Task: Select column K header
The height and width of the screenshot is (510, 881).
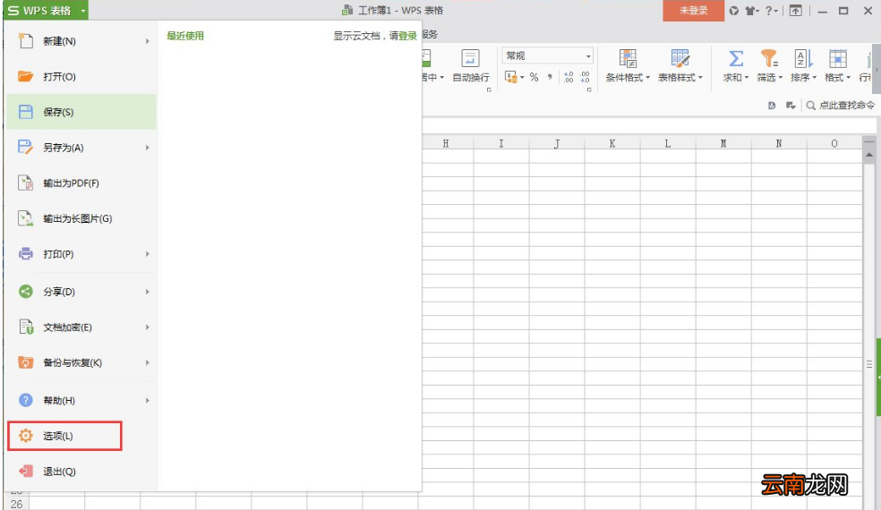Action: (612, 144)
